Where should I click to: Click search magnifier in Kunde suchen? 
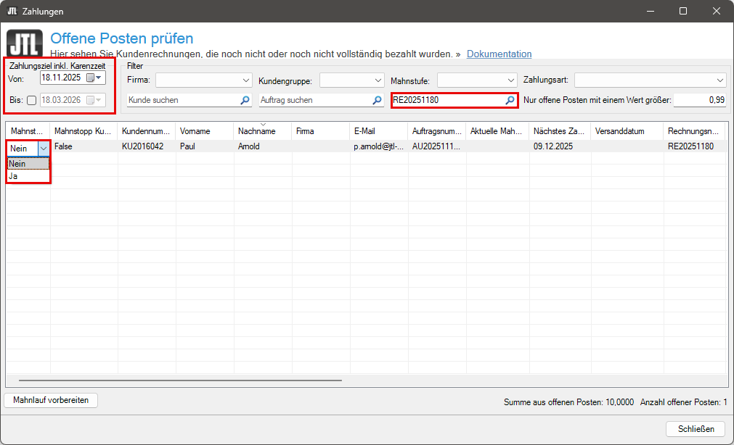[x=245, y=100]
